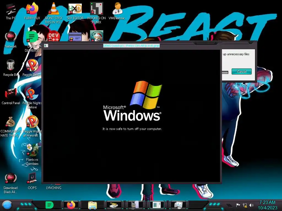This screenshot has height=211, width=282.
Task: Click the network warning tray icon
Action: (x=245, y=205)
